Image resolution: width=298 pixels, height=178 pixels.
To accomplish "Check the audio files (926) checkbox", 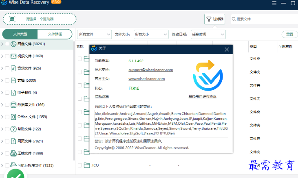I will (7, 68).
